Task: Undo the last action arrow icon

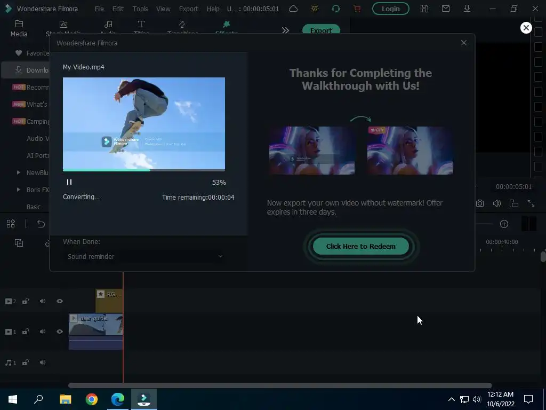Action: tap(41, 224)
